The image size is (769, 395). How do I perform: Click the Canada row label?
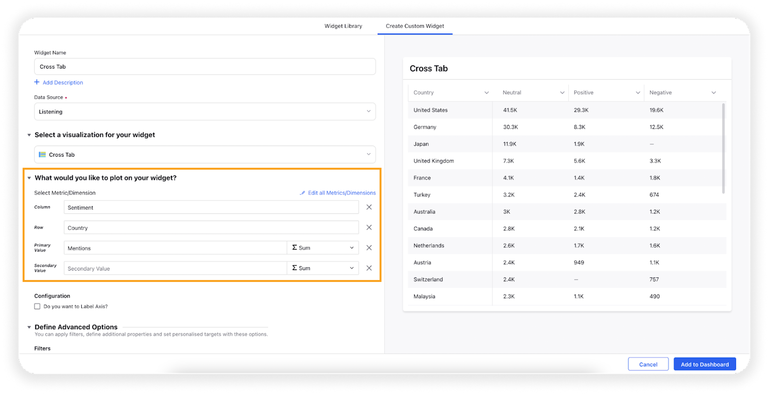(423, 229)
